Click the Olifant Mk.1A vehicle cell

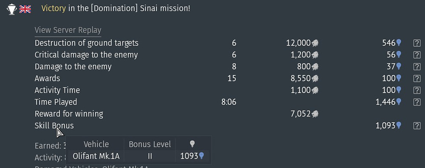tap(96, 156)
